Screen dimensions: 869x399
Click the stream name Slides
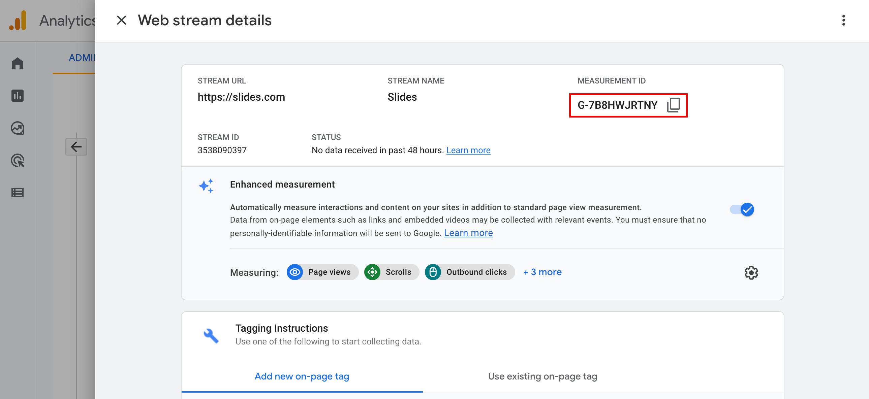(x=402, y=97)
